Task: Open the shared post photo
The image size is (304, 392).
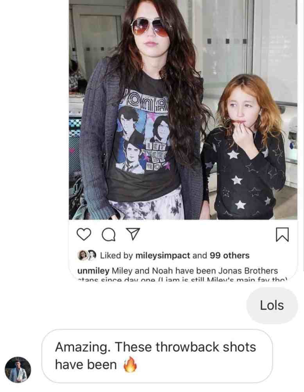Action: point(183,110)
